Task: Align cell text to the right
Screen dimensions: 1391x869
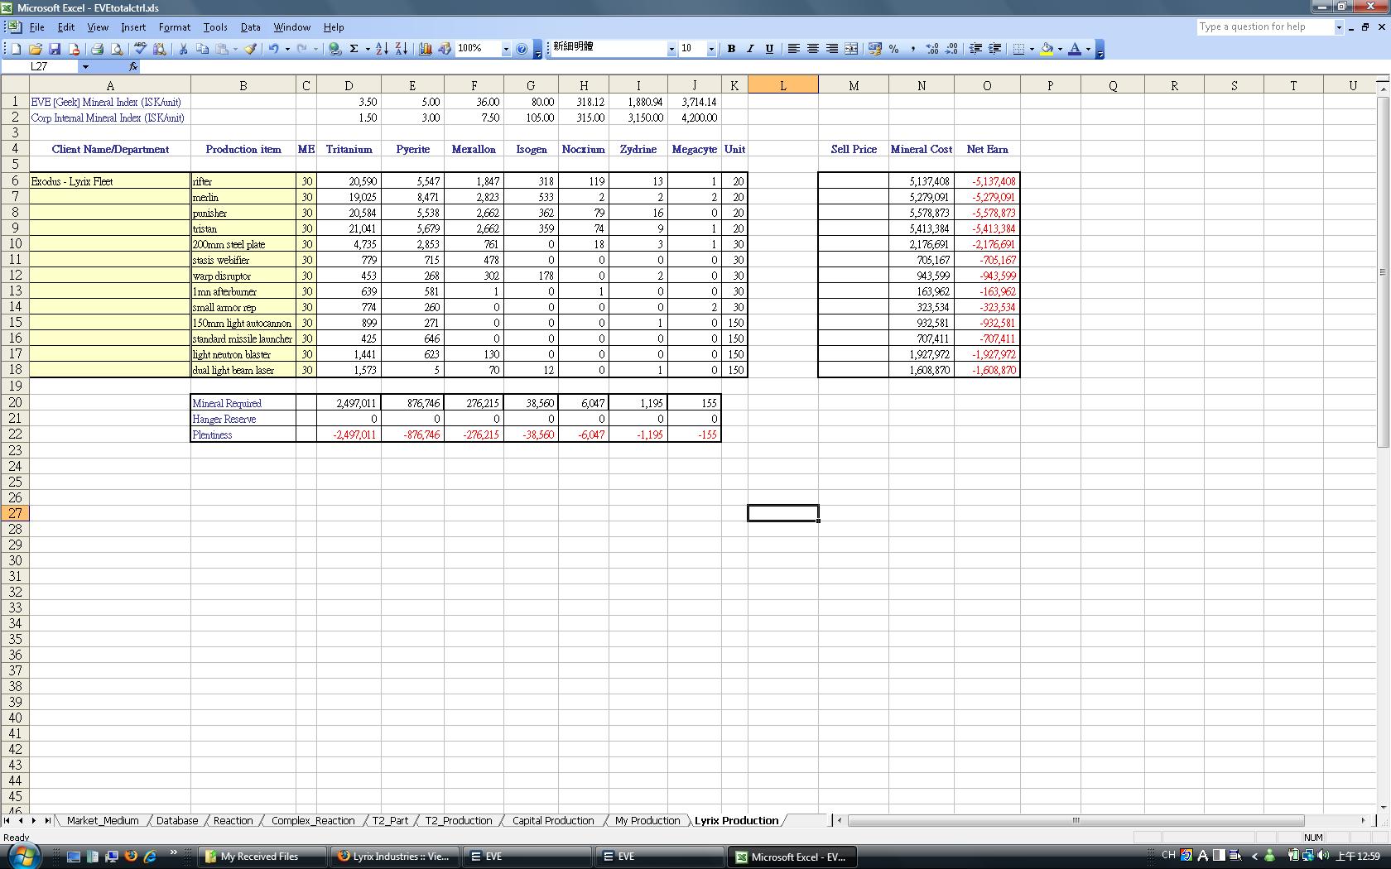Action: point(831,49)
